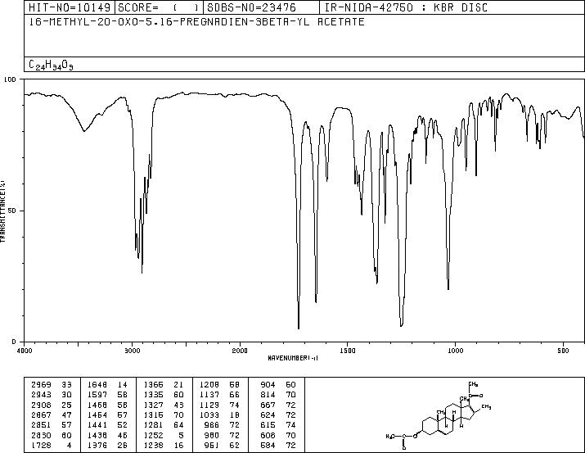585x453 pixels.
Task: Click the 3000 label on the wavenumber axis
Action: coord(132,351)
